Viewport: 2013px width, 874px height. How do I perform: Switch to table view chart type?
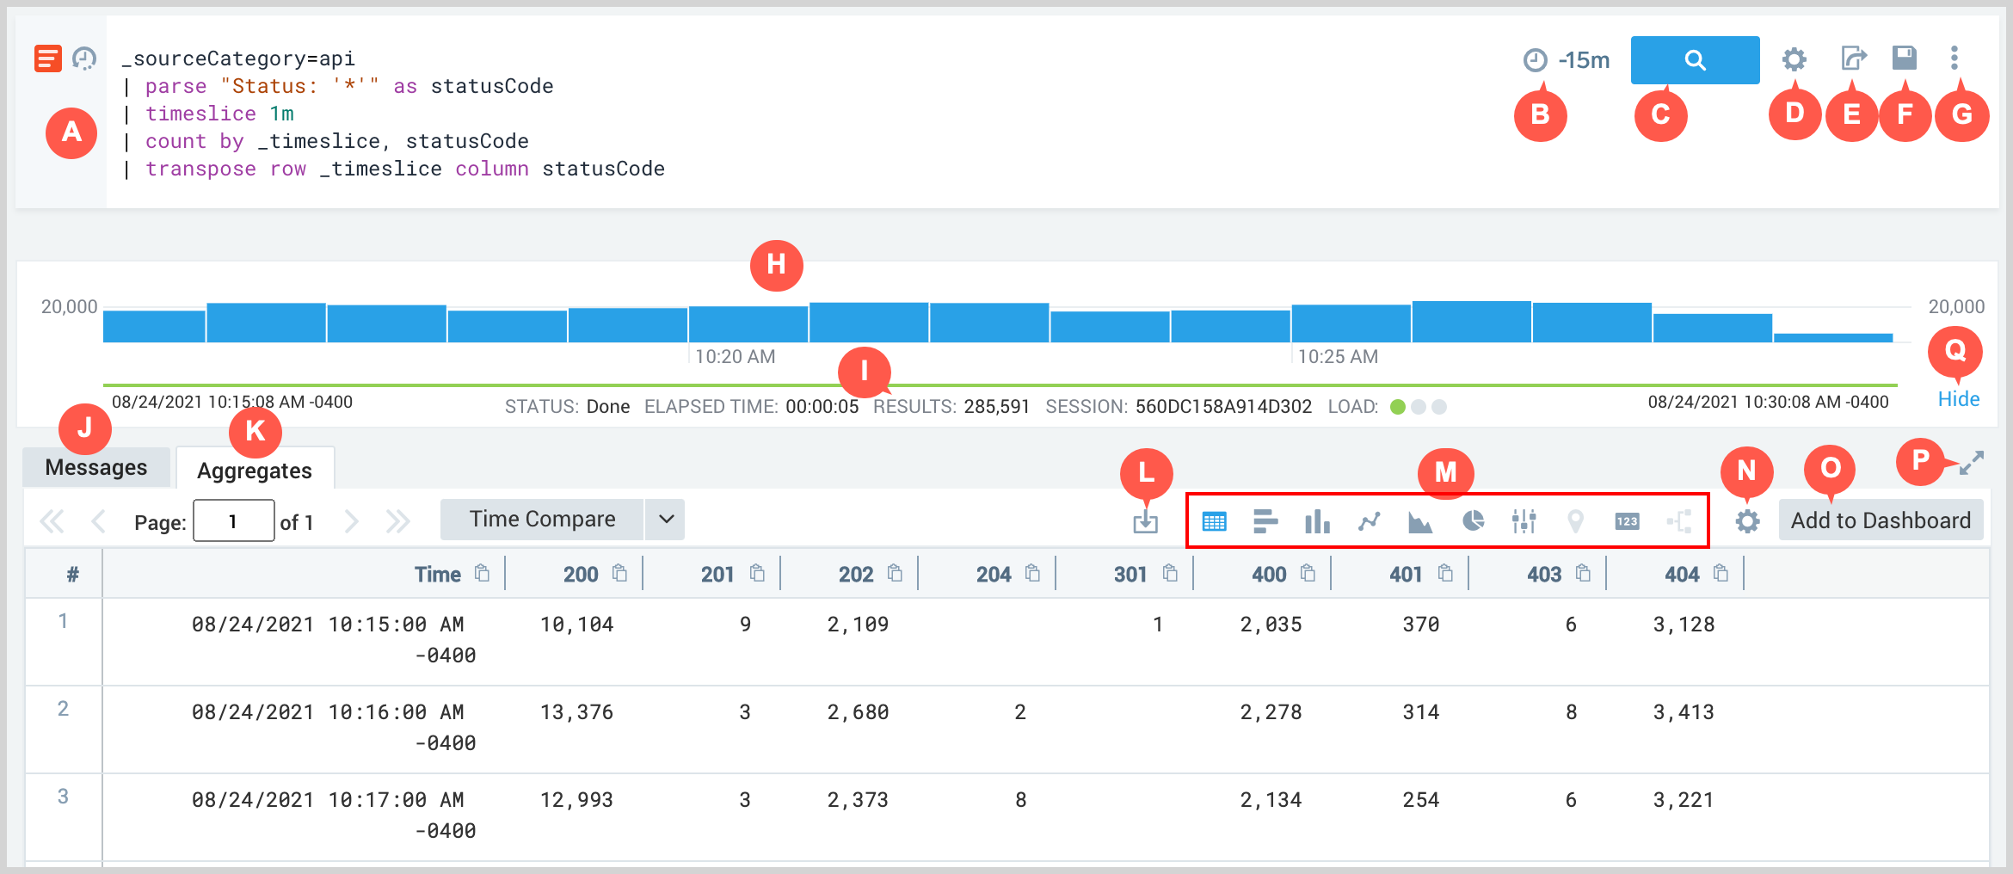click(1214, 521)
